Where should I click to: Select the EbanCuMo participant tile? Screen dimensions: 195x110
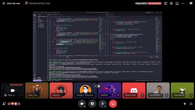[134, 91]
